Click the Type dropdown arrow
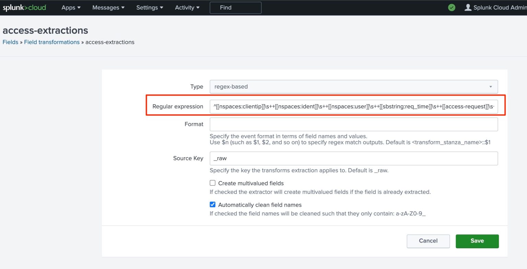Viewport: 527px width, 269px height. click(491, 87)
